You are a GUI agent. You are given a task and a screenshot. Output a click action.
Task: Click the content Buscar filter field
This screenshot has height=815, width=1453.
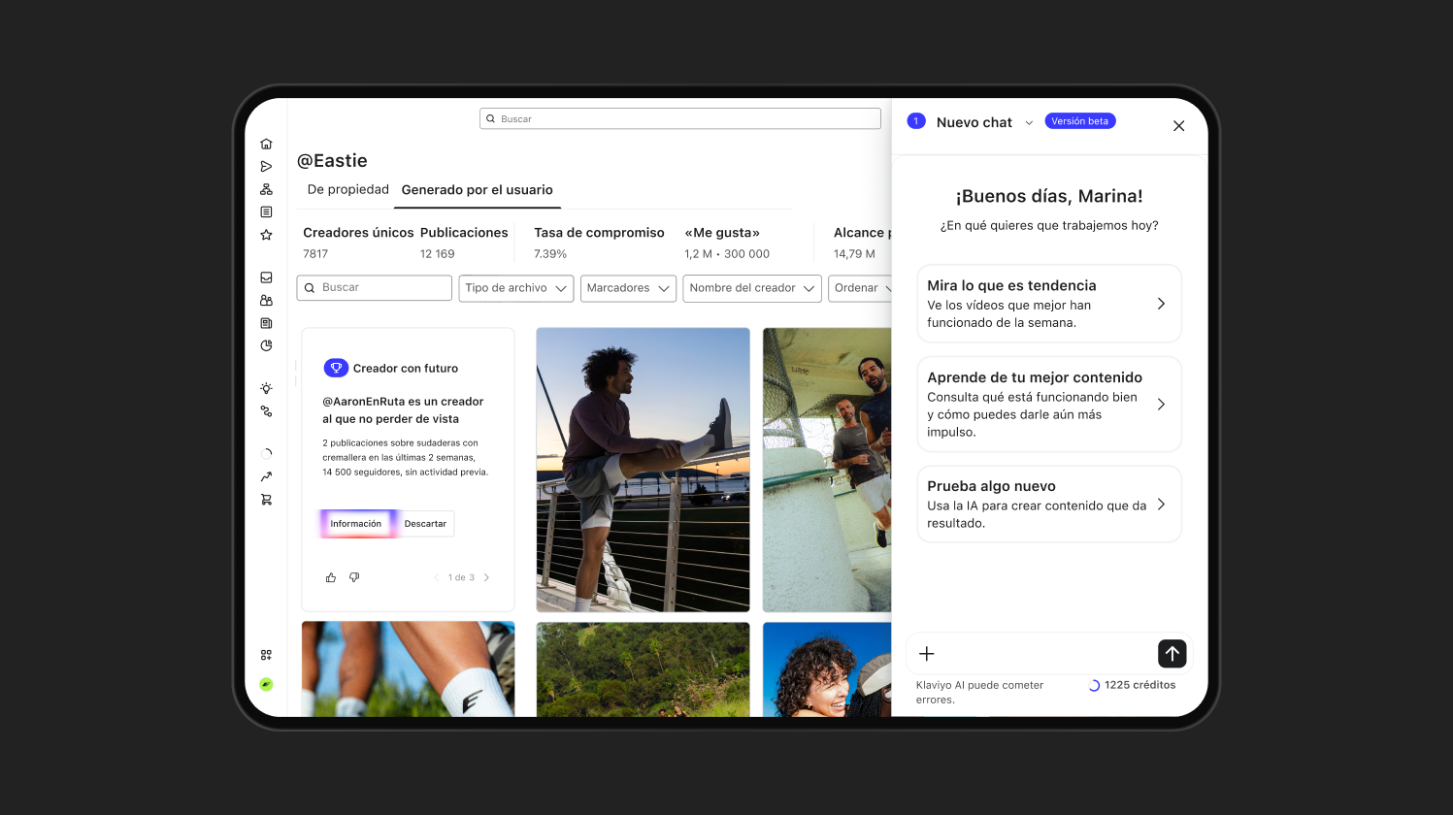coord(375,288)
